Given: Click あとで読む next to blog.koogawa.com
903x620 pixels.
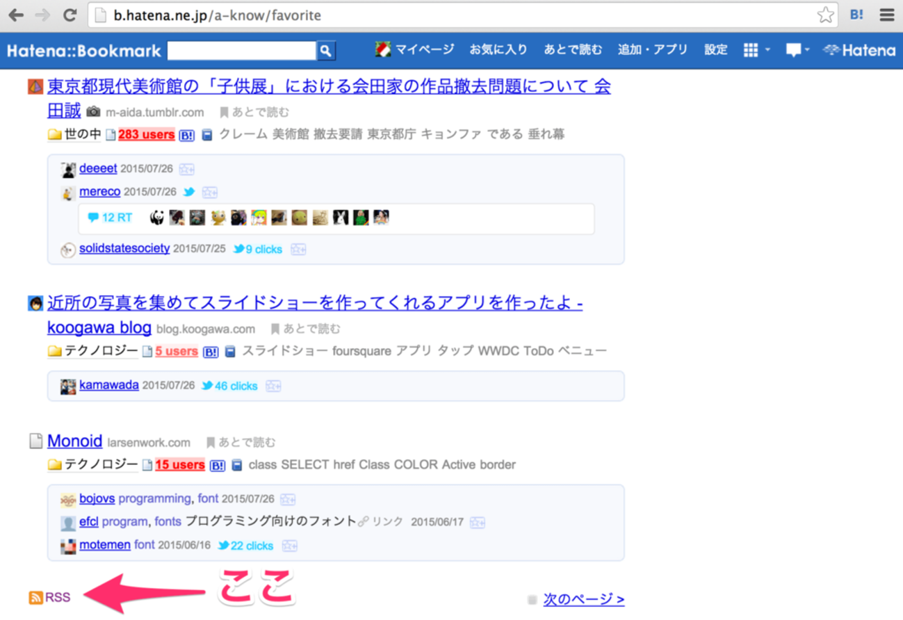Looking at the screenshot, I should pos(306,329).
